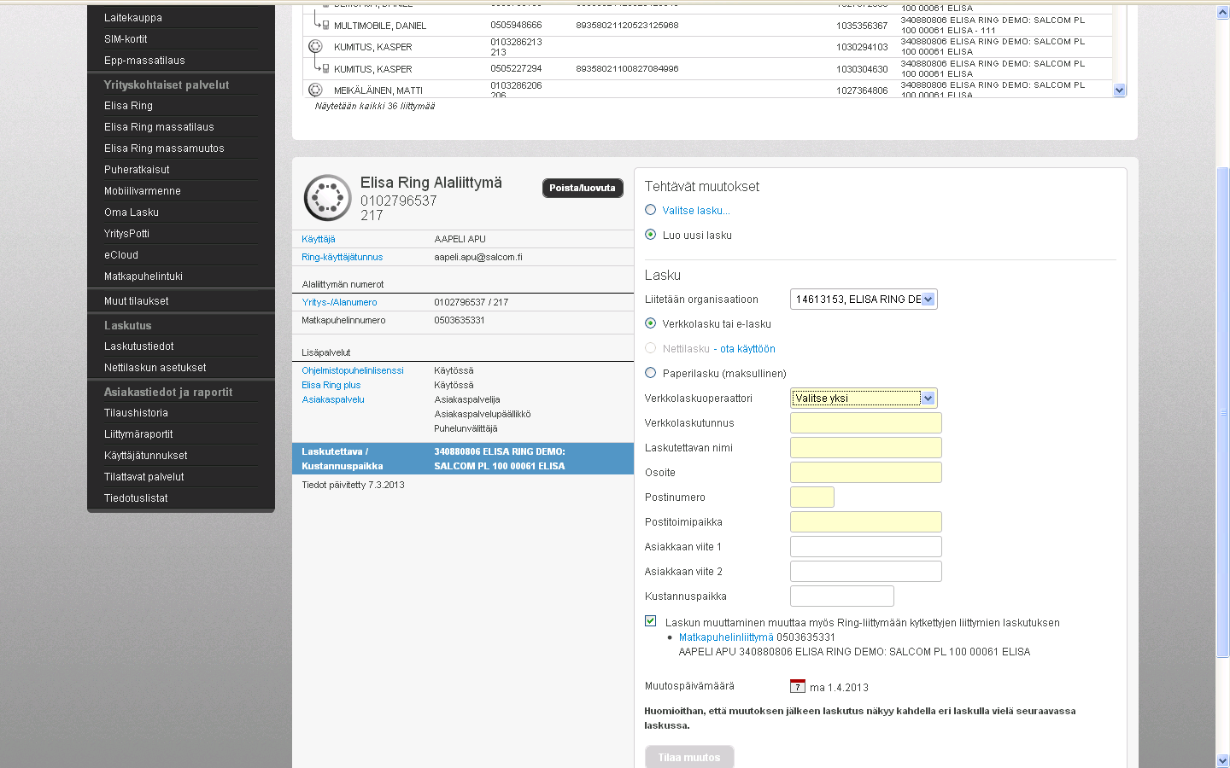Select the Nettilasku radio button

(x=651, y=348)
